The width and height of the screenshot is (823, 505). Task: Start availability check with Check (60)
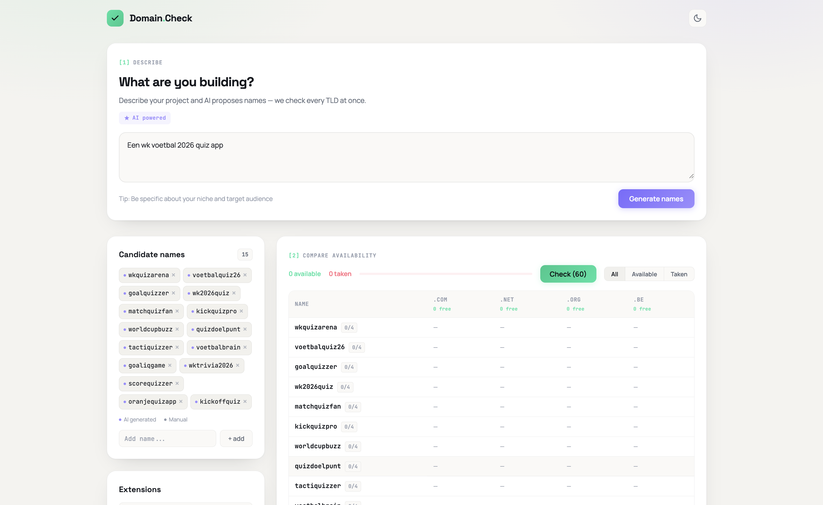[568, 274]
